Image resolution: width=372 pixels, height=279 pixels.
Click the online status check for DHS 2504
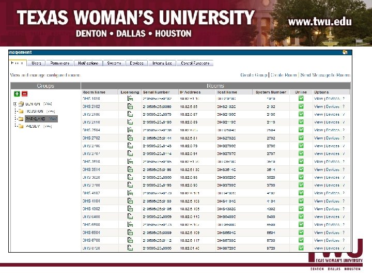(301, 130)
